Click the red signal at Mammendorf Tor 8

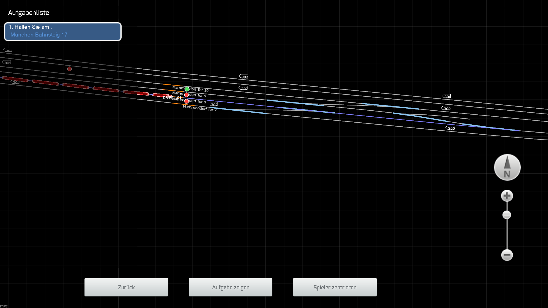186,101
